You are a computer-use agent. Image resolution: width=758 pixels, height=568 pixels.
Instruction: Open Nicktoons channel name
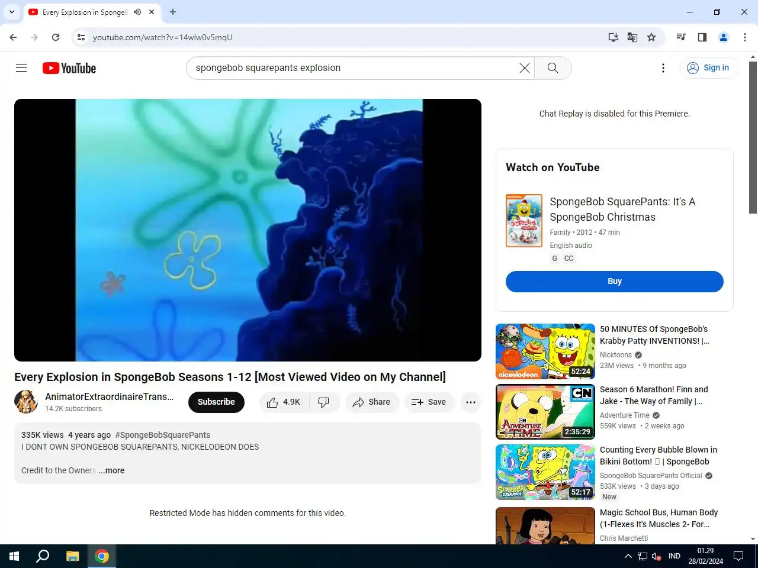click(x=616, y=355)
